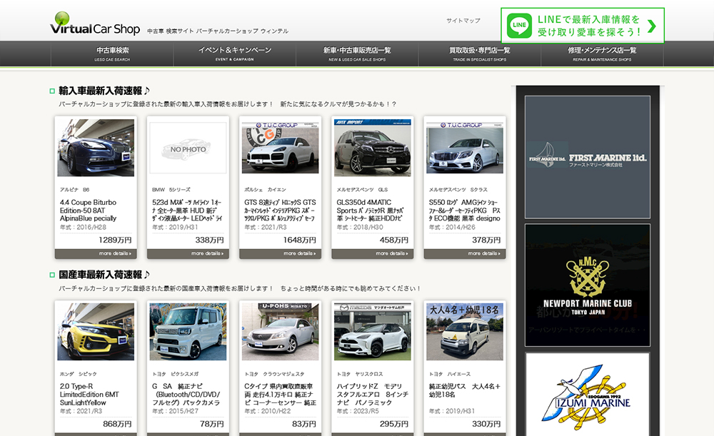Viewport: 714px width, 436px height.
Task: Open the LINE latest stock info banner
Action: [583, 26]
